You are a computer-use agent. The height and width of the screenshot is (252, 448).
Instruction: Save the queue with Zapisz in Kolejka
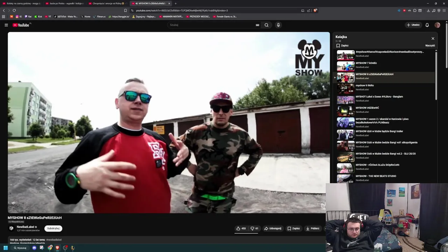click(342, 45)
